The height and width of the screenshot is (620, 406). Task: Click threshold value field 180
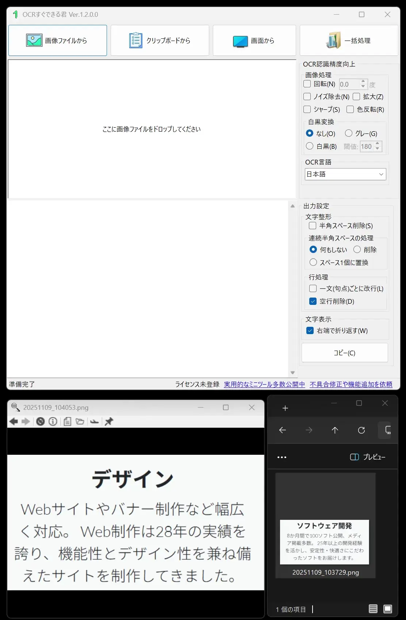coord(367,146)
